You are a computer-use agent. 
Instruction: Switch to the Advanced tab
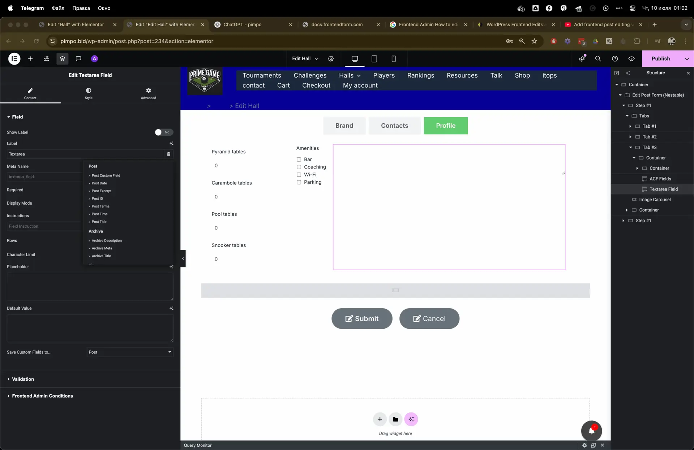tap(149, 93)
